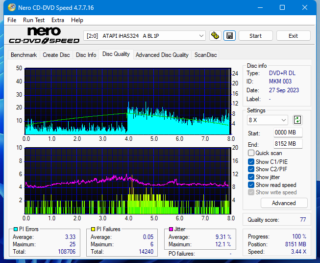Toggle Show C2/PIF checkbox
This screenshot has width=320, height=263.
click(x=251, y=169)
